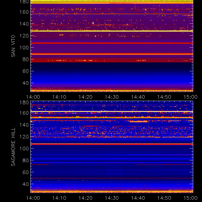Image resolution: width=202 pixels, height=202 pixels.
Task: Click the bright yellow 128 MHz band in San Vito
Action: (x=112, y=31)
